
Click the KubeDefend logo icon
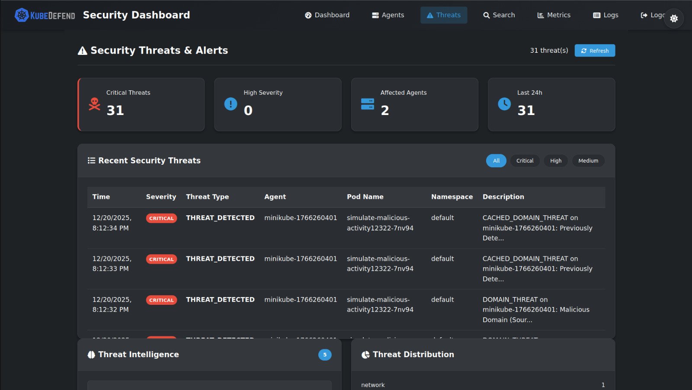(x=22, y=15)
